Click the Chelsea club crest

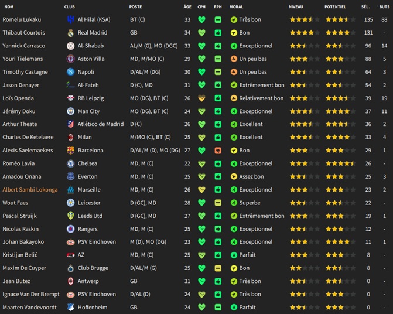point(71,163)
